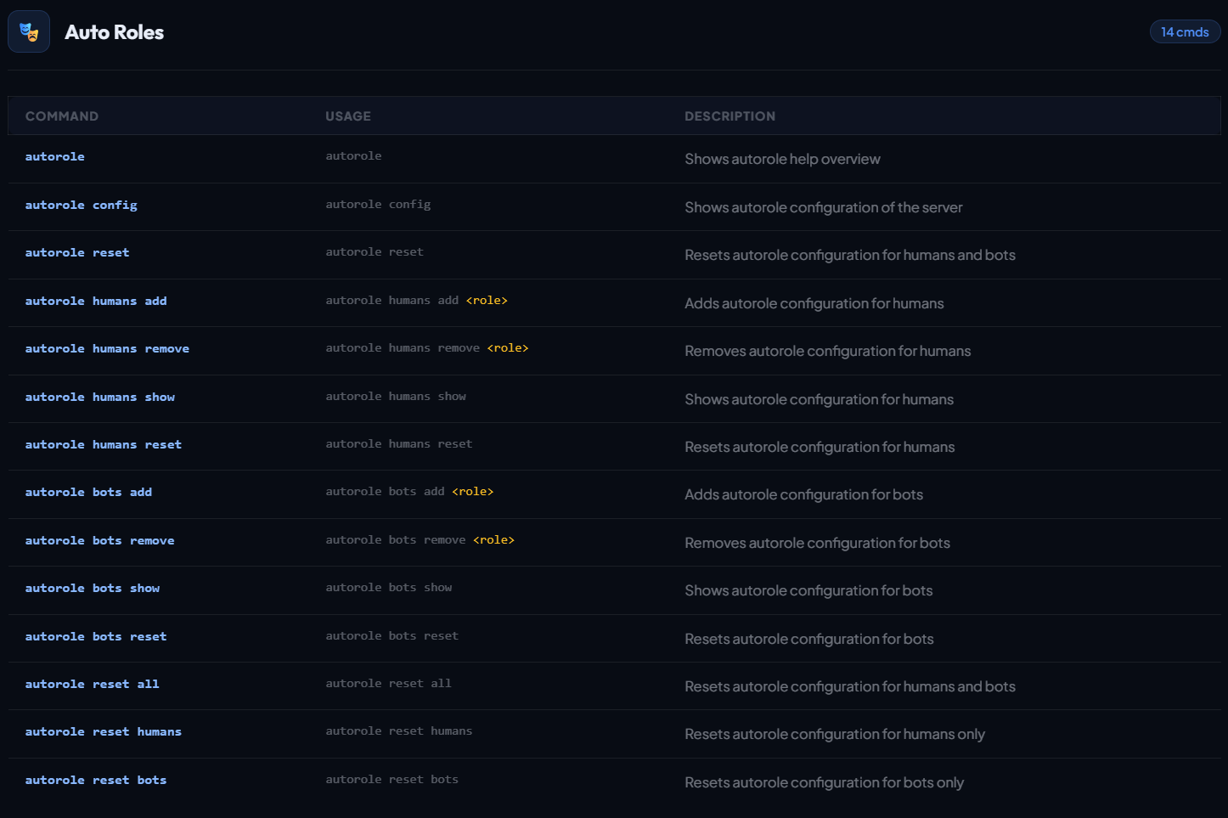Click the autorole humans show usage text
Image resolution: width=1228 pixels, height=818 pixels.
pos(396,397)
